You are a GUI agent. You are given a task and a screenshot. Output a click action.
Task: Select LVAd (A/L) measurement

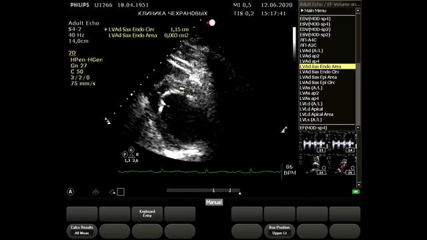[312, 51]
